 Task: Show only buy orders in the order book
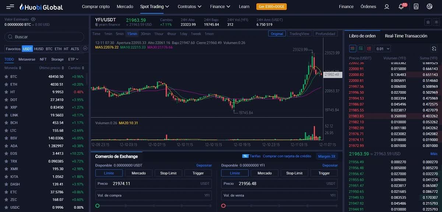coord(361,48)
